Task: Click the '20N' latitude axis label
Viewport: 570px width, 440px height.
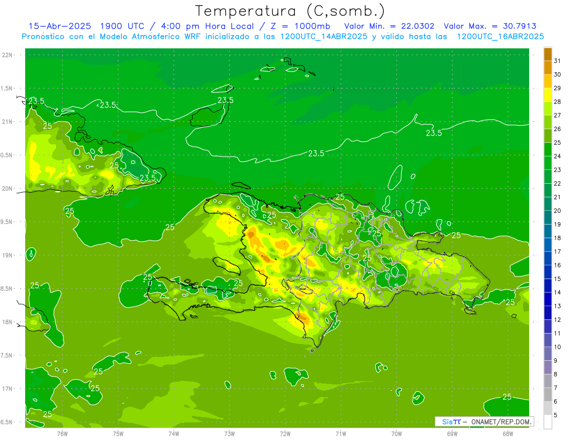Action: (x=8, y=188)
